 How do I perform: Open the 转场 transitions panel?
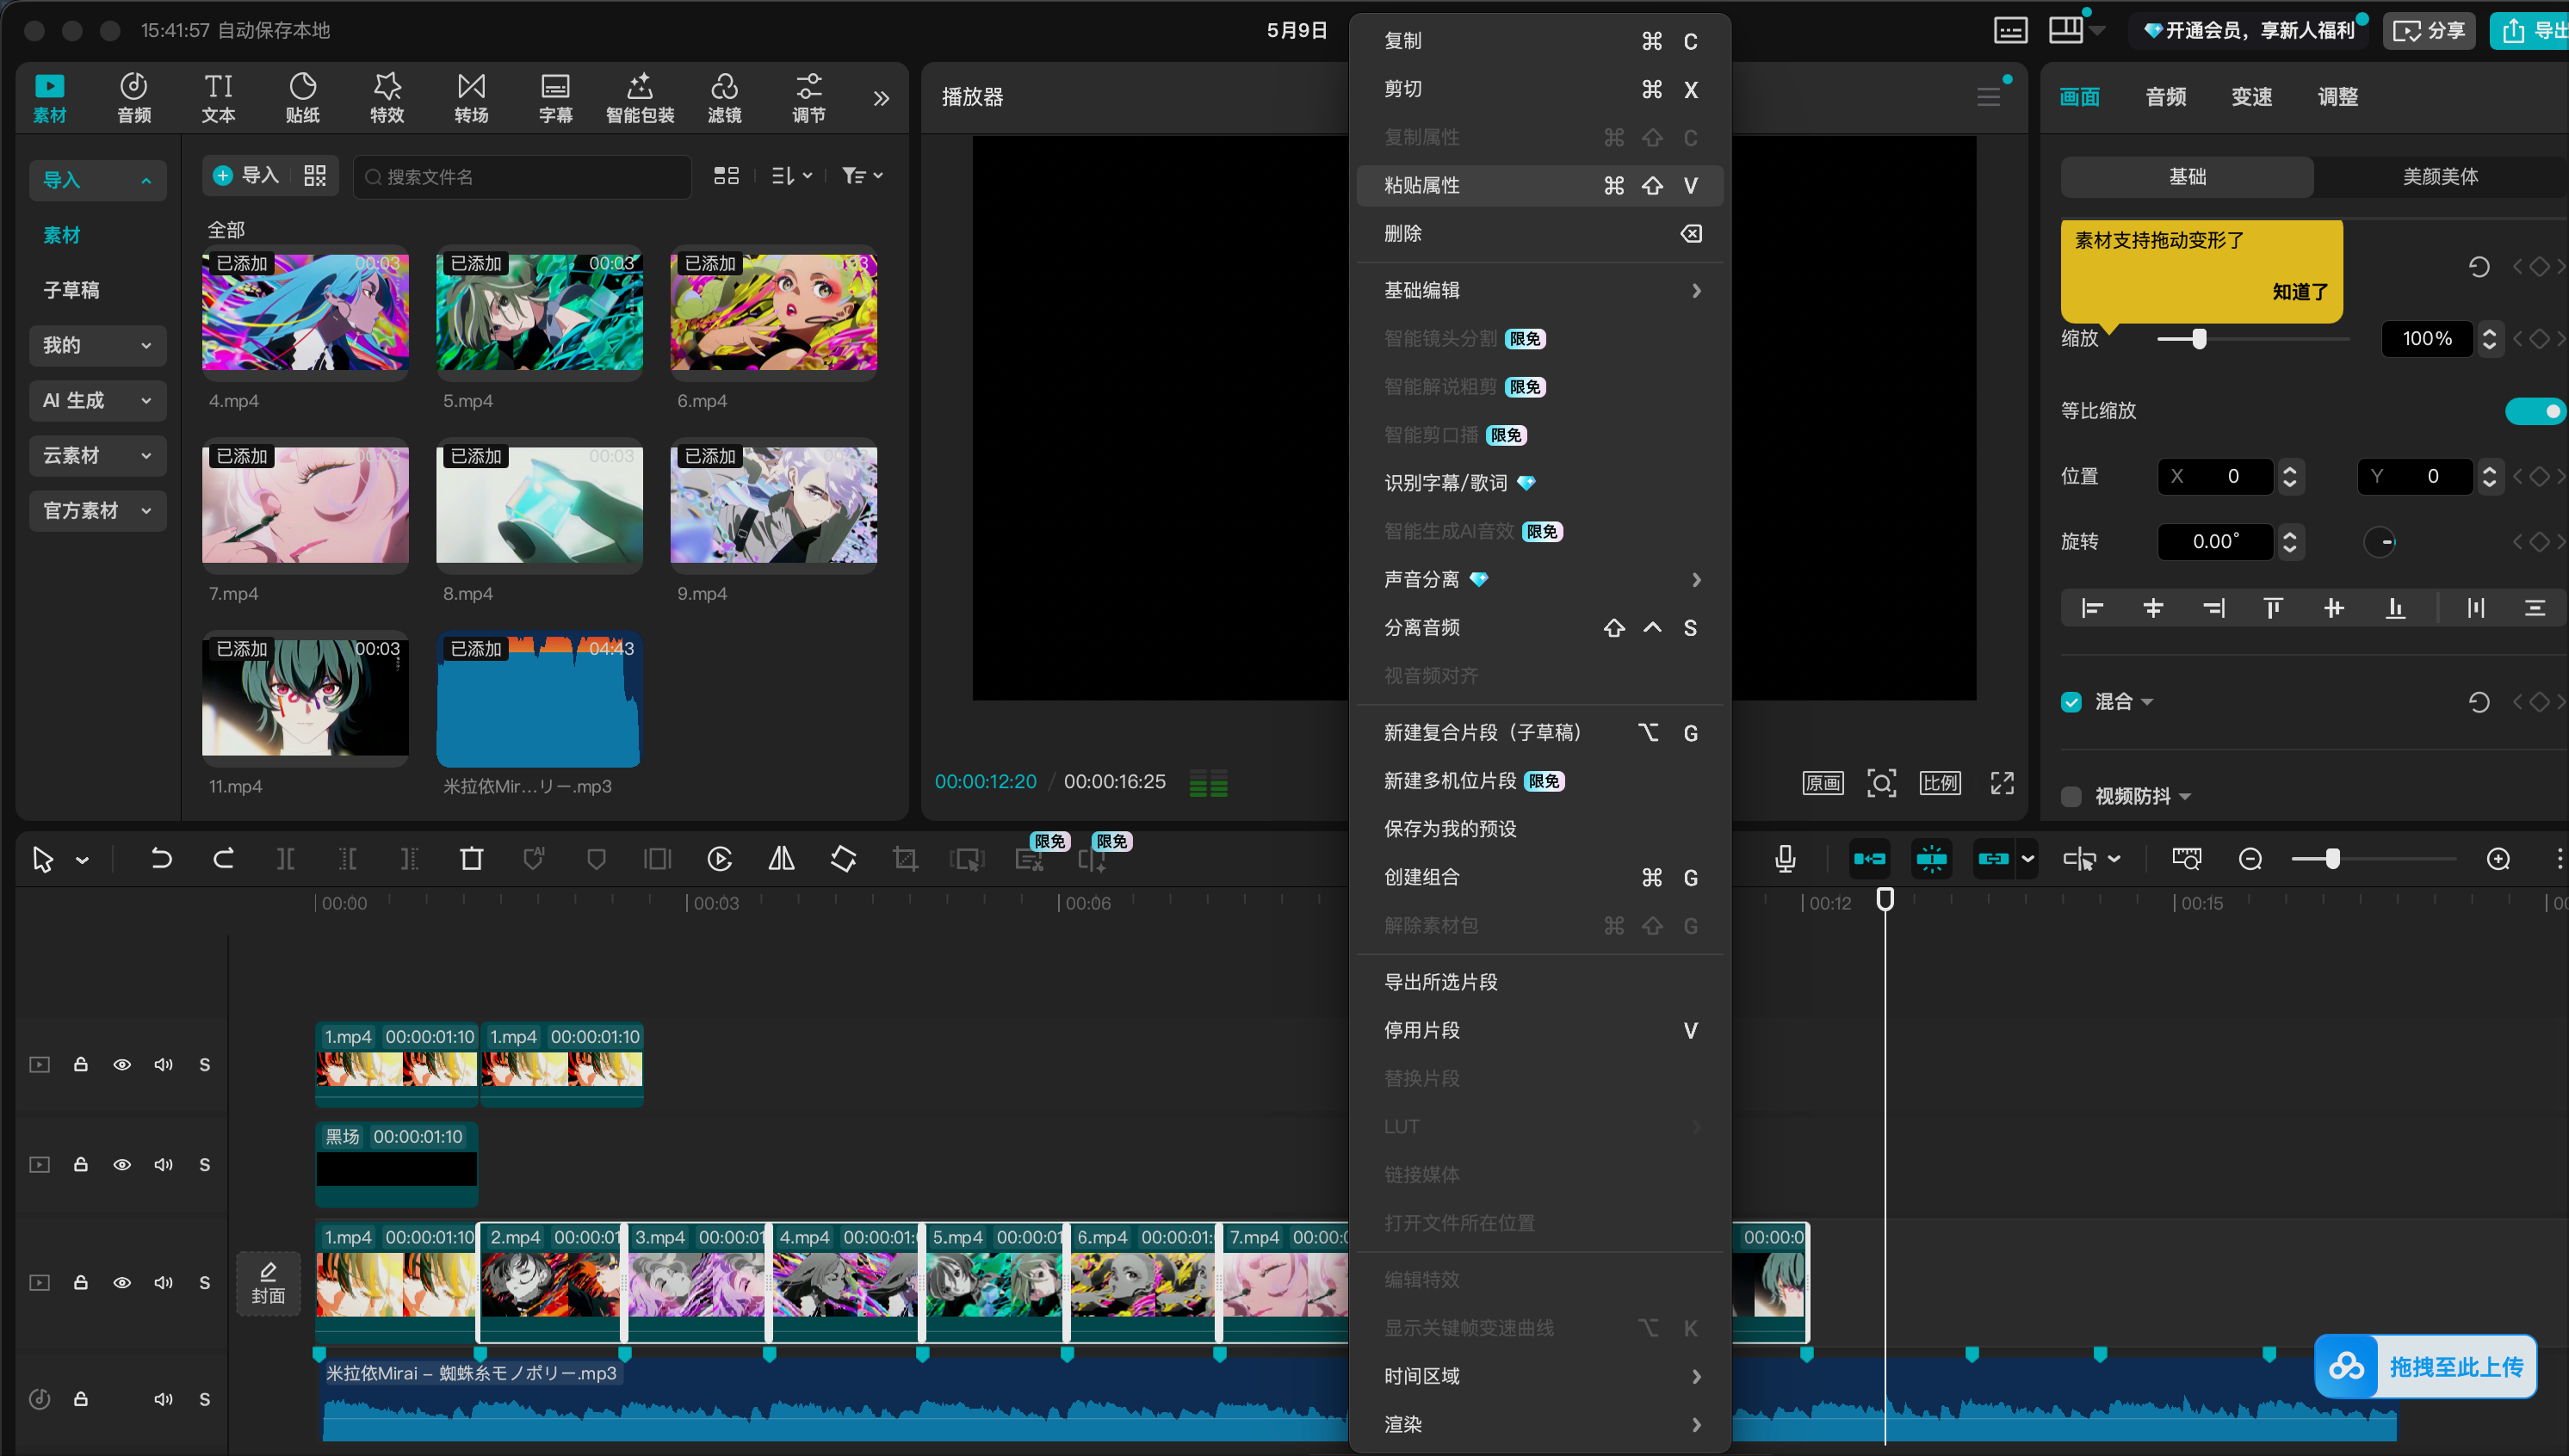click(471, 98)
